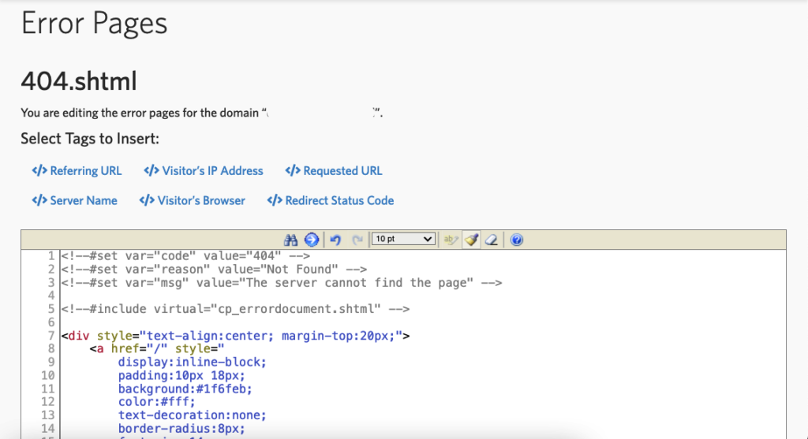Click the display:inline-block; line
The height and width of the screenshot is (439, 808).
point(193,363)
